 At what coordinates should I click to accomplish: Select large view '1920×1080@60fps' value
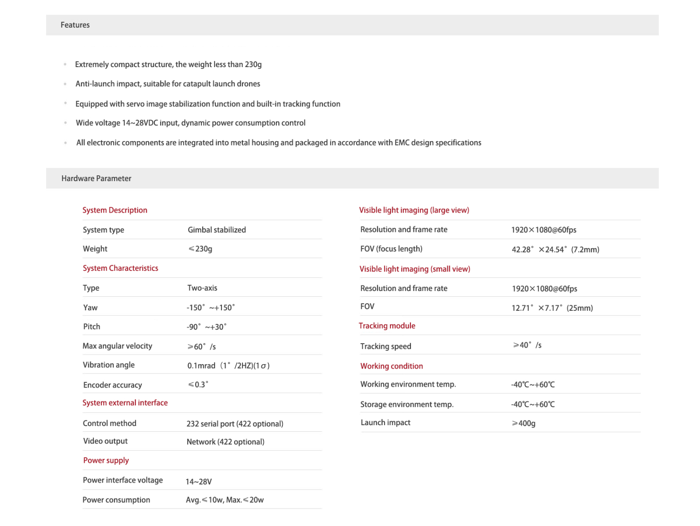[x=544, y=230]
